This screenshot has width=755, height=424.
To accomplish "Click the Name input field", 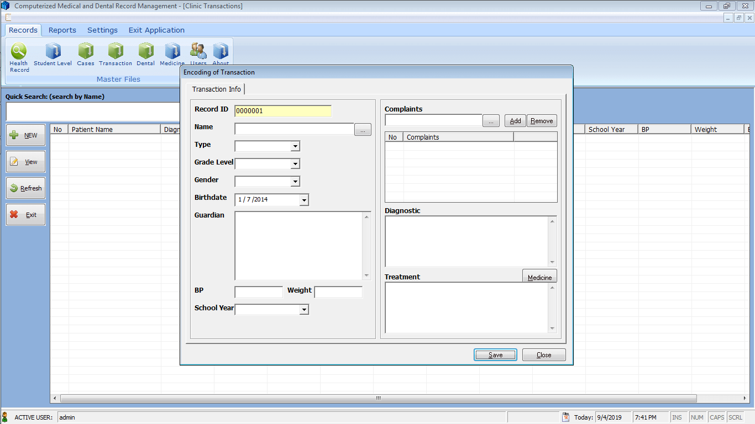I will click(294, 129).
